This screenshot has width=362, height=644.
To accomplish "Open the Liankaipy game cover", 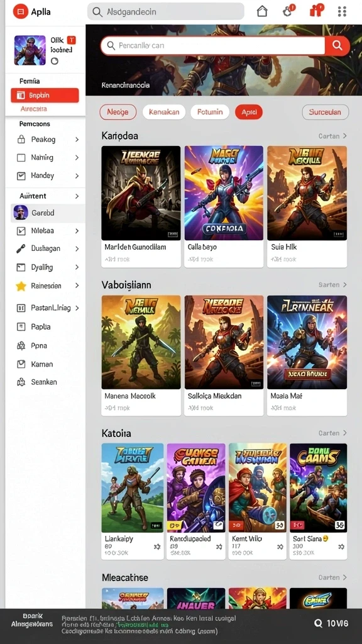I will point(132,488).
